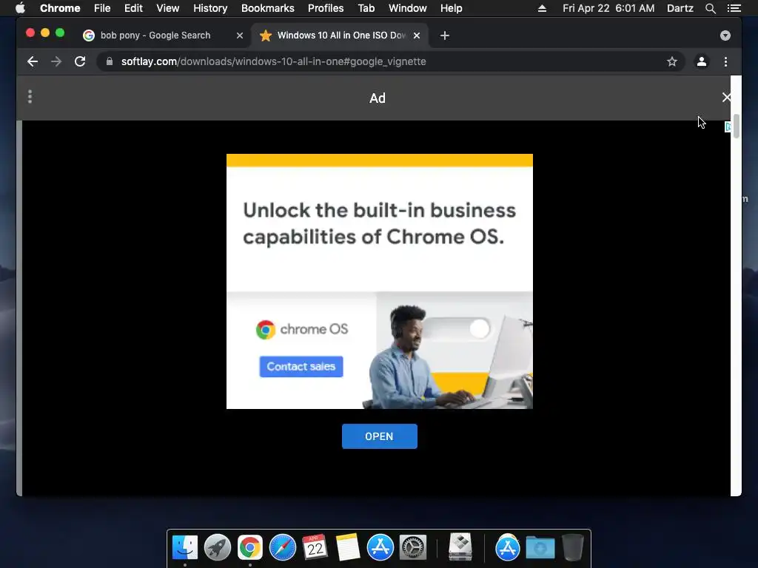Open the Bookmarks menu
Screen dimensions: 758x568
[268, 8]
